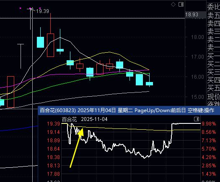Click the 18.93 price tag on axis

(192, 15)
